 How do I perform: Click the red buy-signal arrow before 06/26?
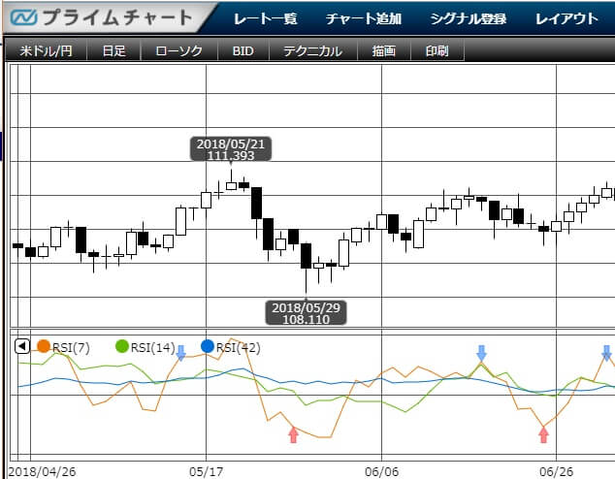(x=543, y=434)
